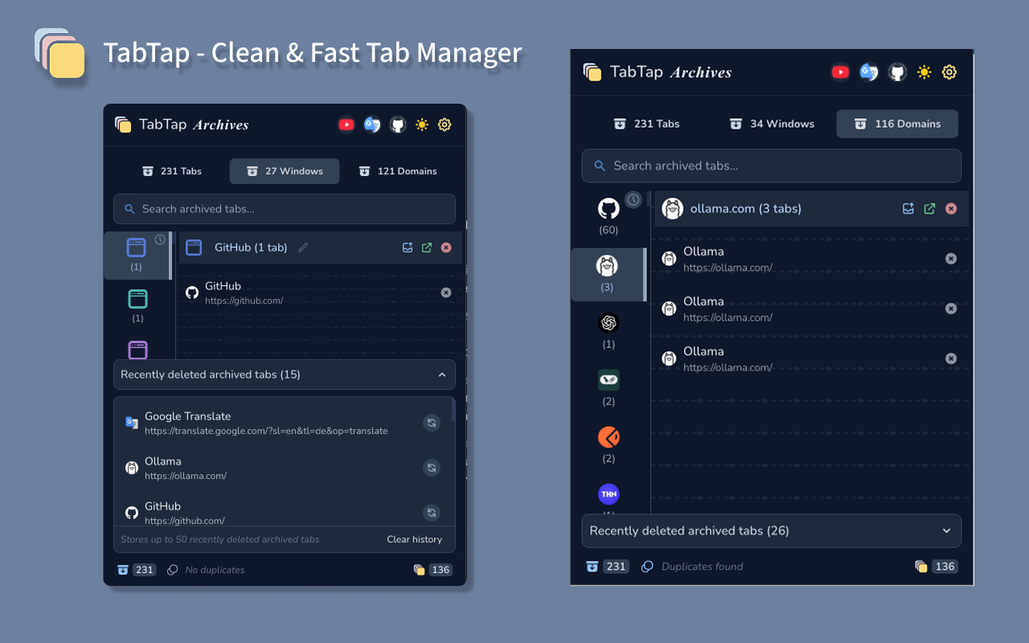The width and height of the screenshot is (1029, 643).
Task: Delete the ollama.com archived group
Action: point(951,208)
